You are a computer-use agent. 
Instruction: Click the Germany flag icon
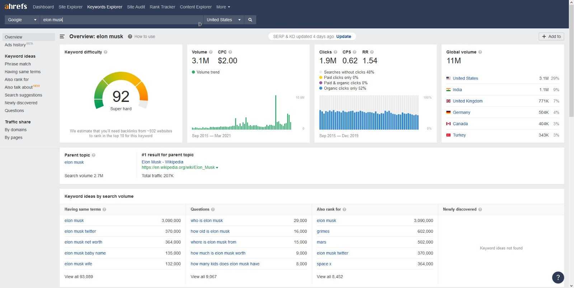tap(448, 112)
